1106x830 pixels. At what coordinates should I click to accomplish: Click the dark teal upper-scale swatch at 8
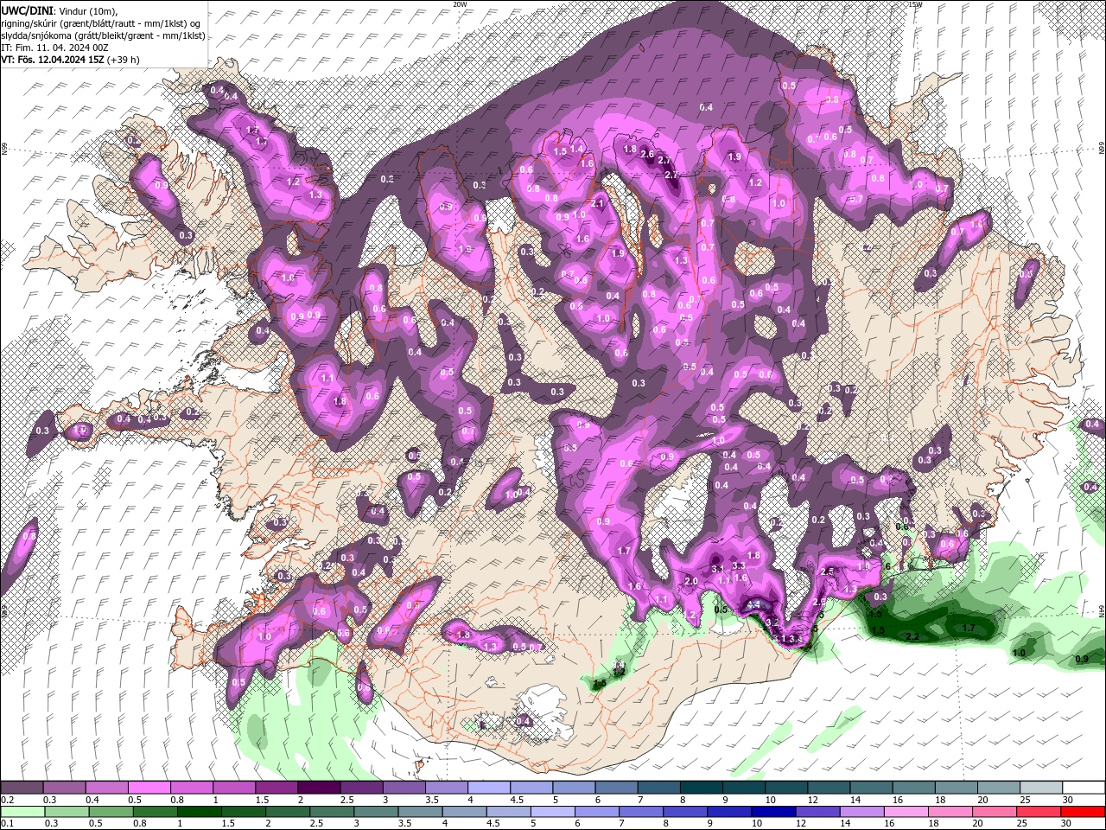[701, 788]
